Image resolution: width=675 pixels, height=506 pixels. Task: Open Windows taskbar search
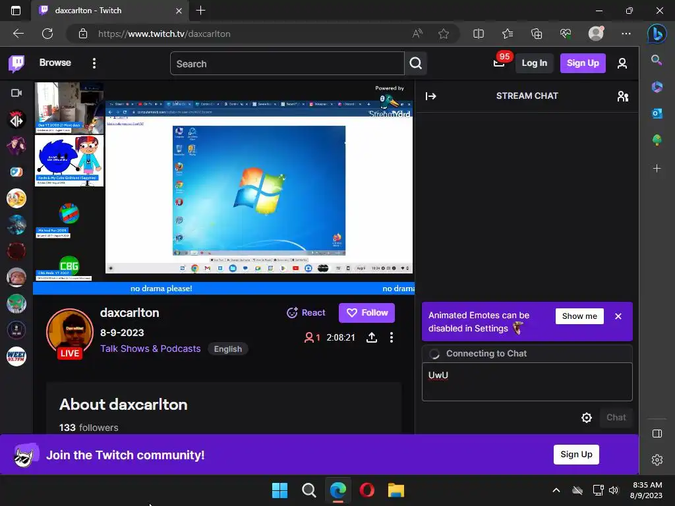tap(308, 490)
